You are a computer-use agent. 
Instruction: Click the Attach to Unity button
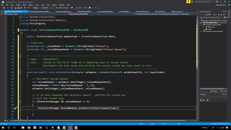point(62,8)
